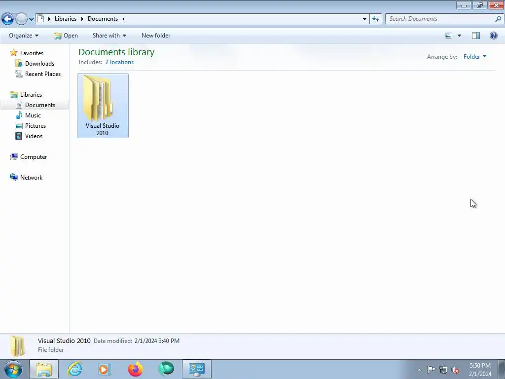The height and width of the screenshot is (379, 505).
Task: Create a New folder
Action: coord(156,36)
